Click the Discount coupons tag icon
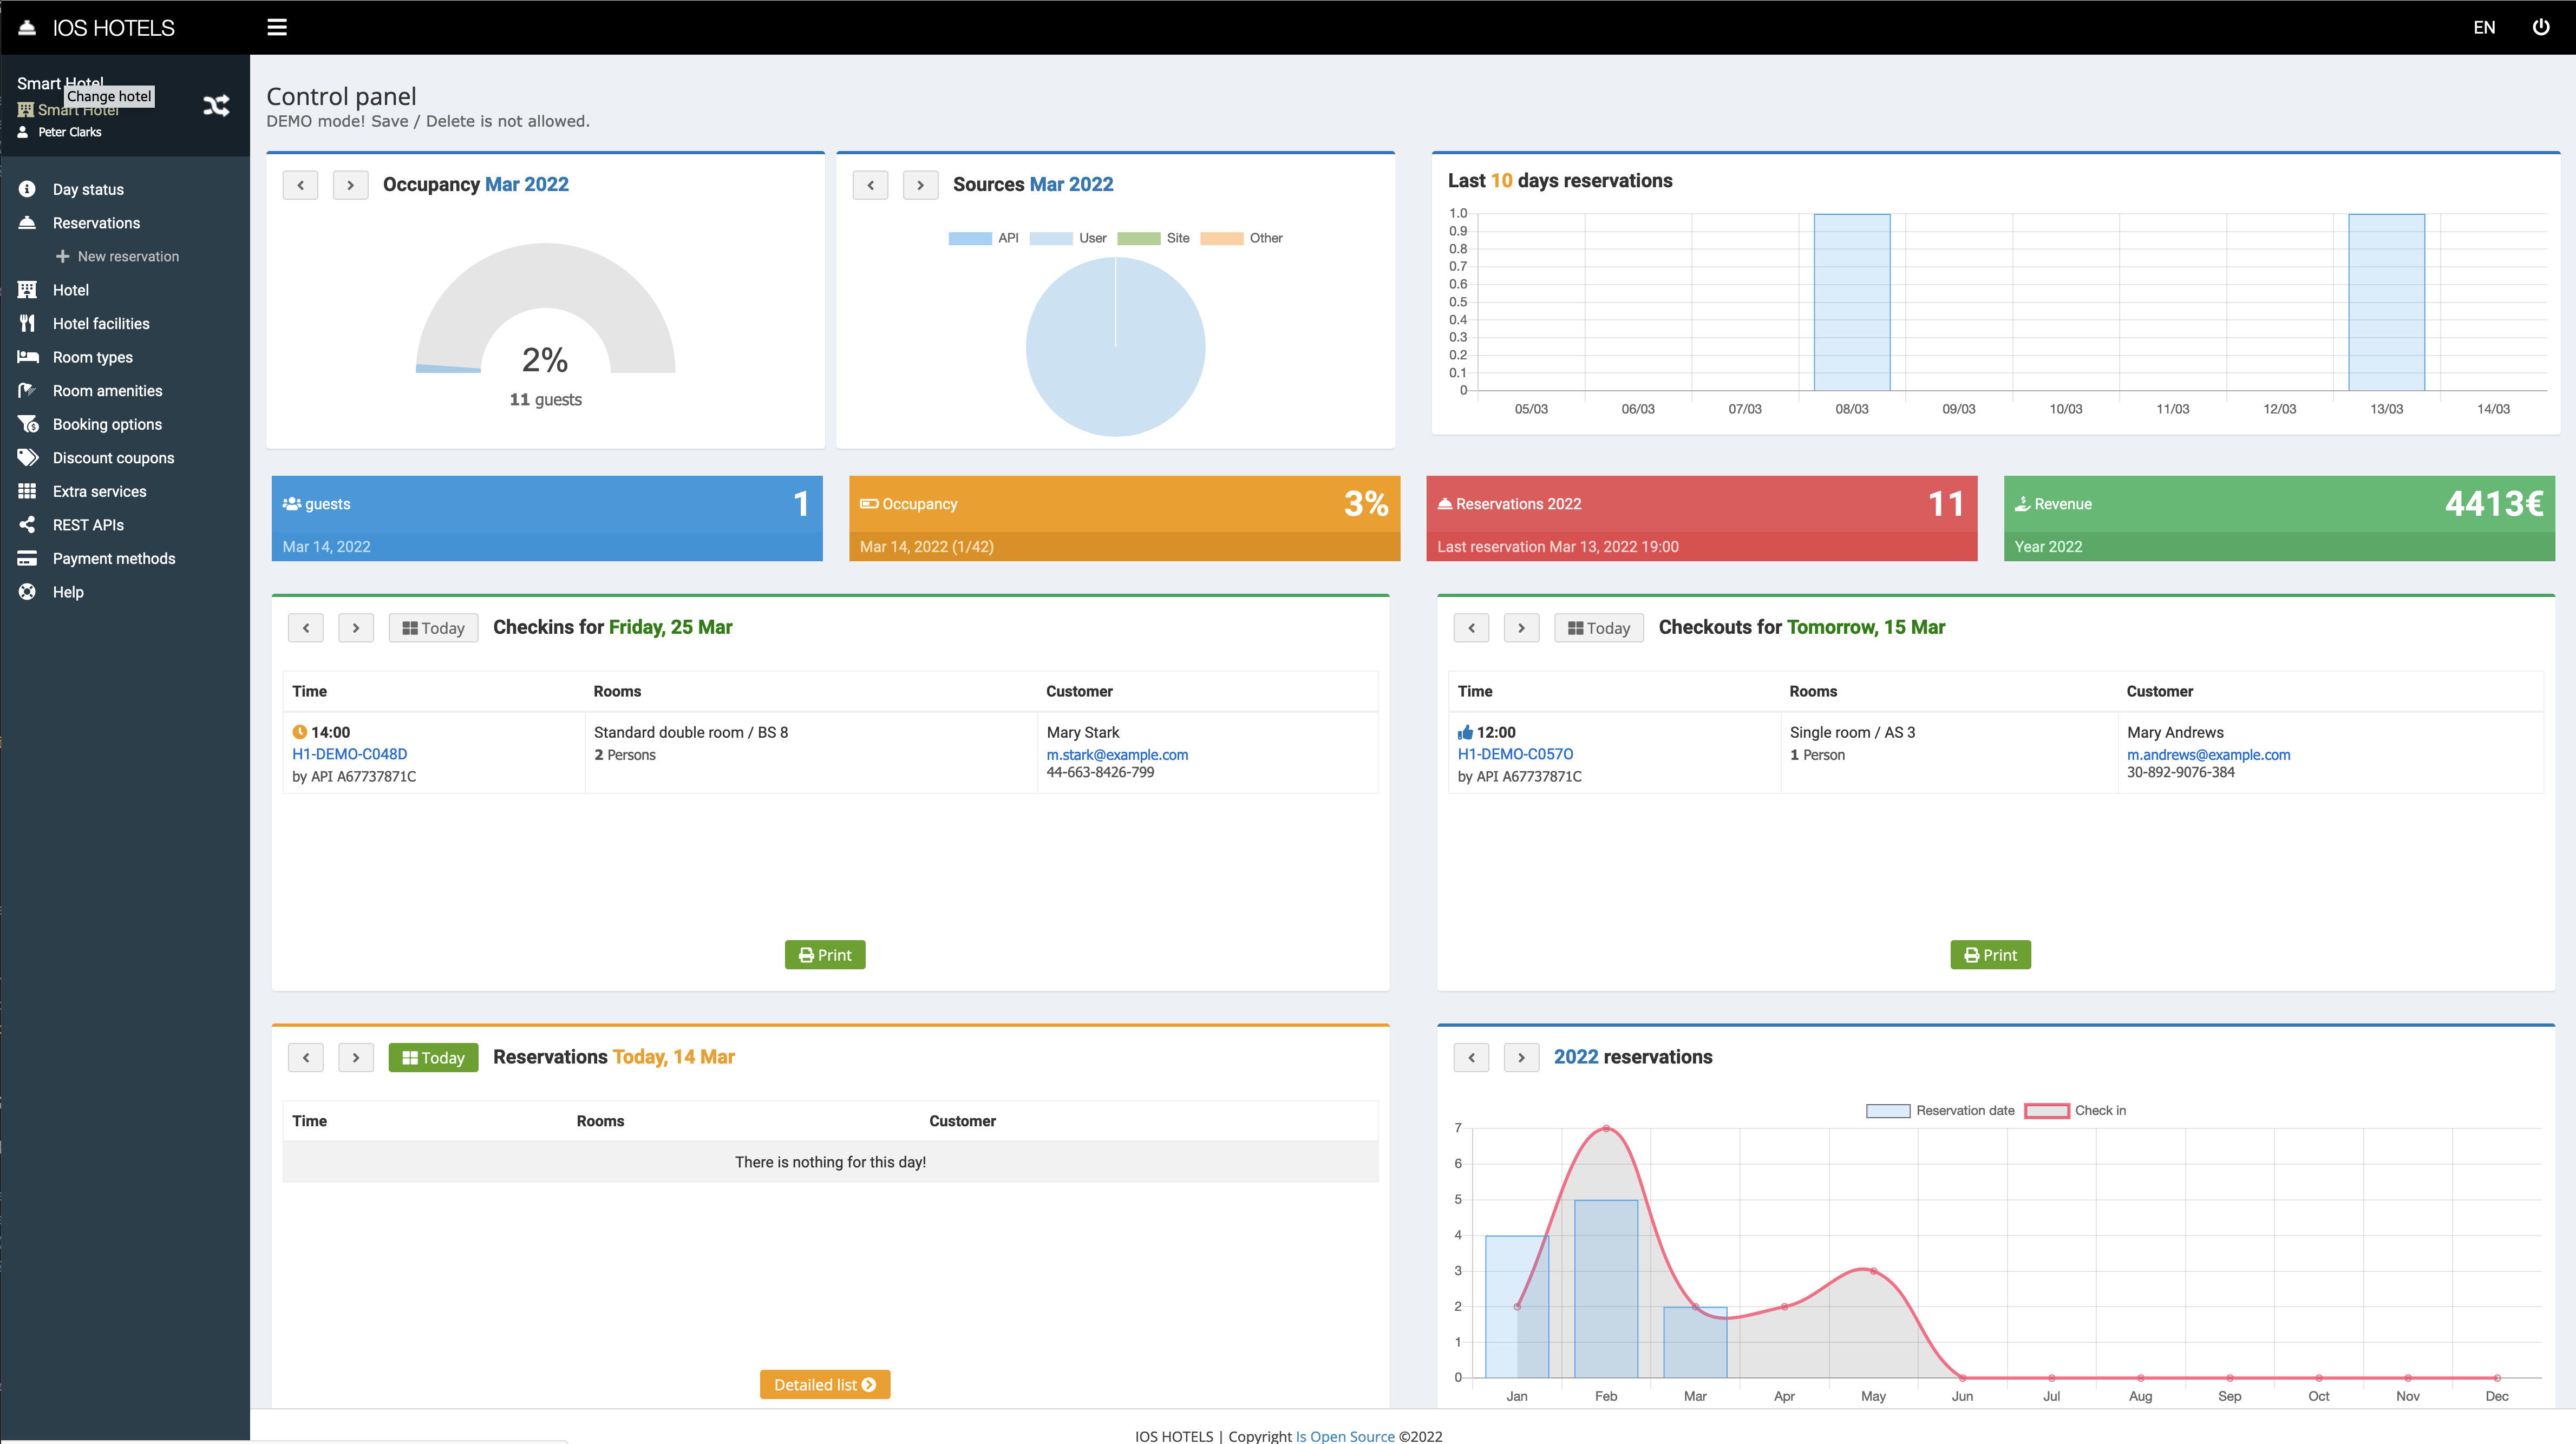This screenshot has width=2576, height=1444. coord(27,457)
